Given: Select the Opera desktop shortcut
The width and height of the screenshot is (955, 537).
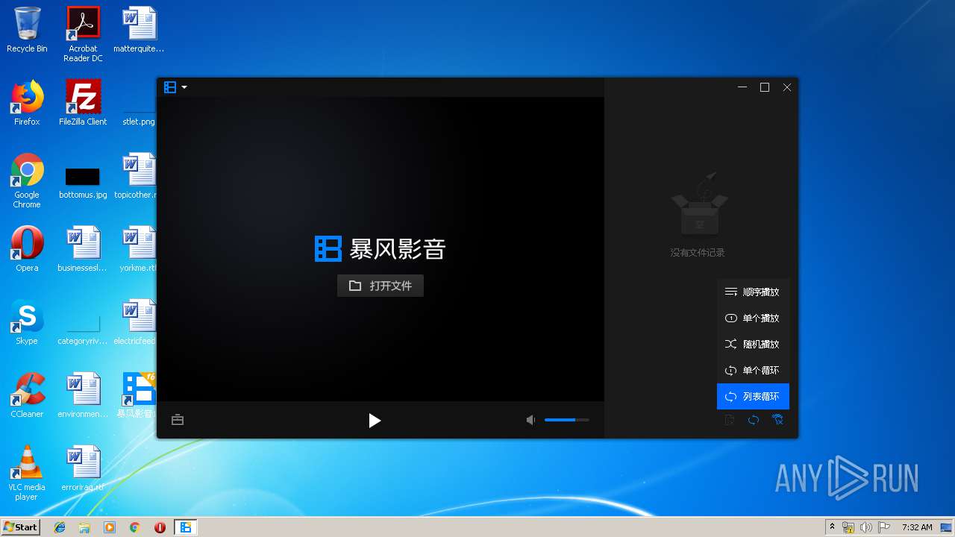Looking at the screenshot, I should [27, 249].
